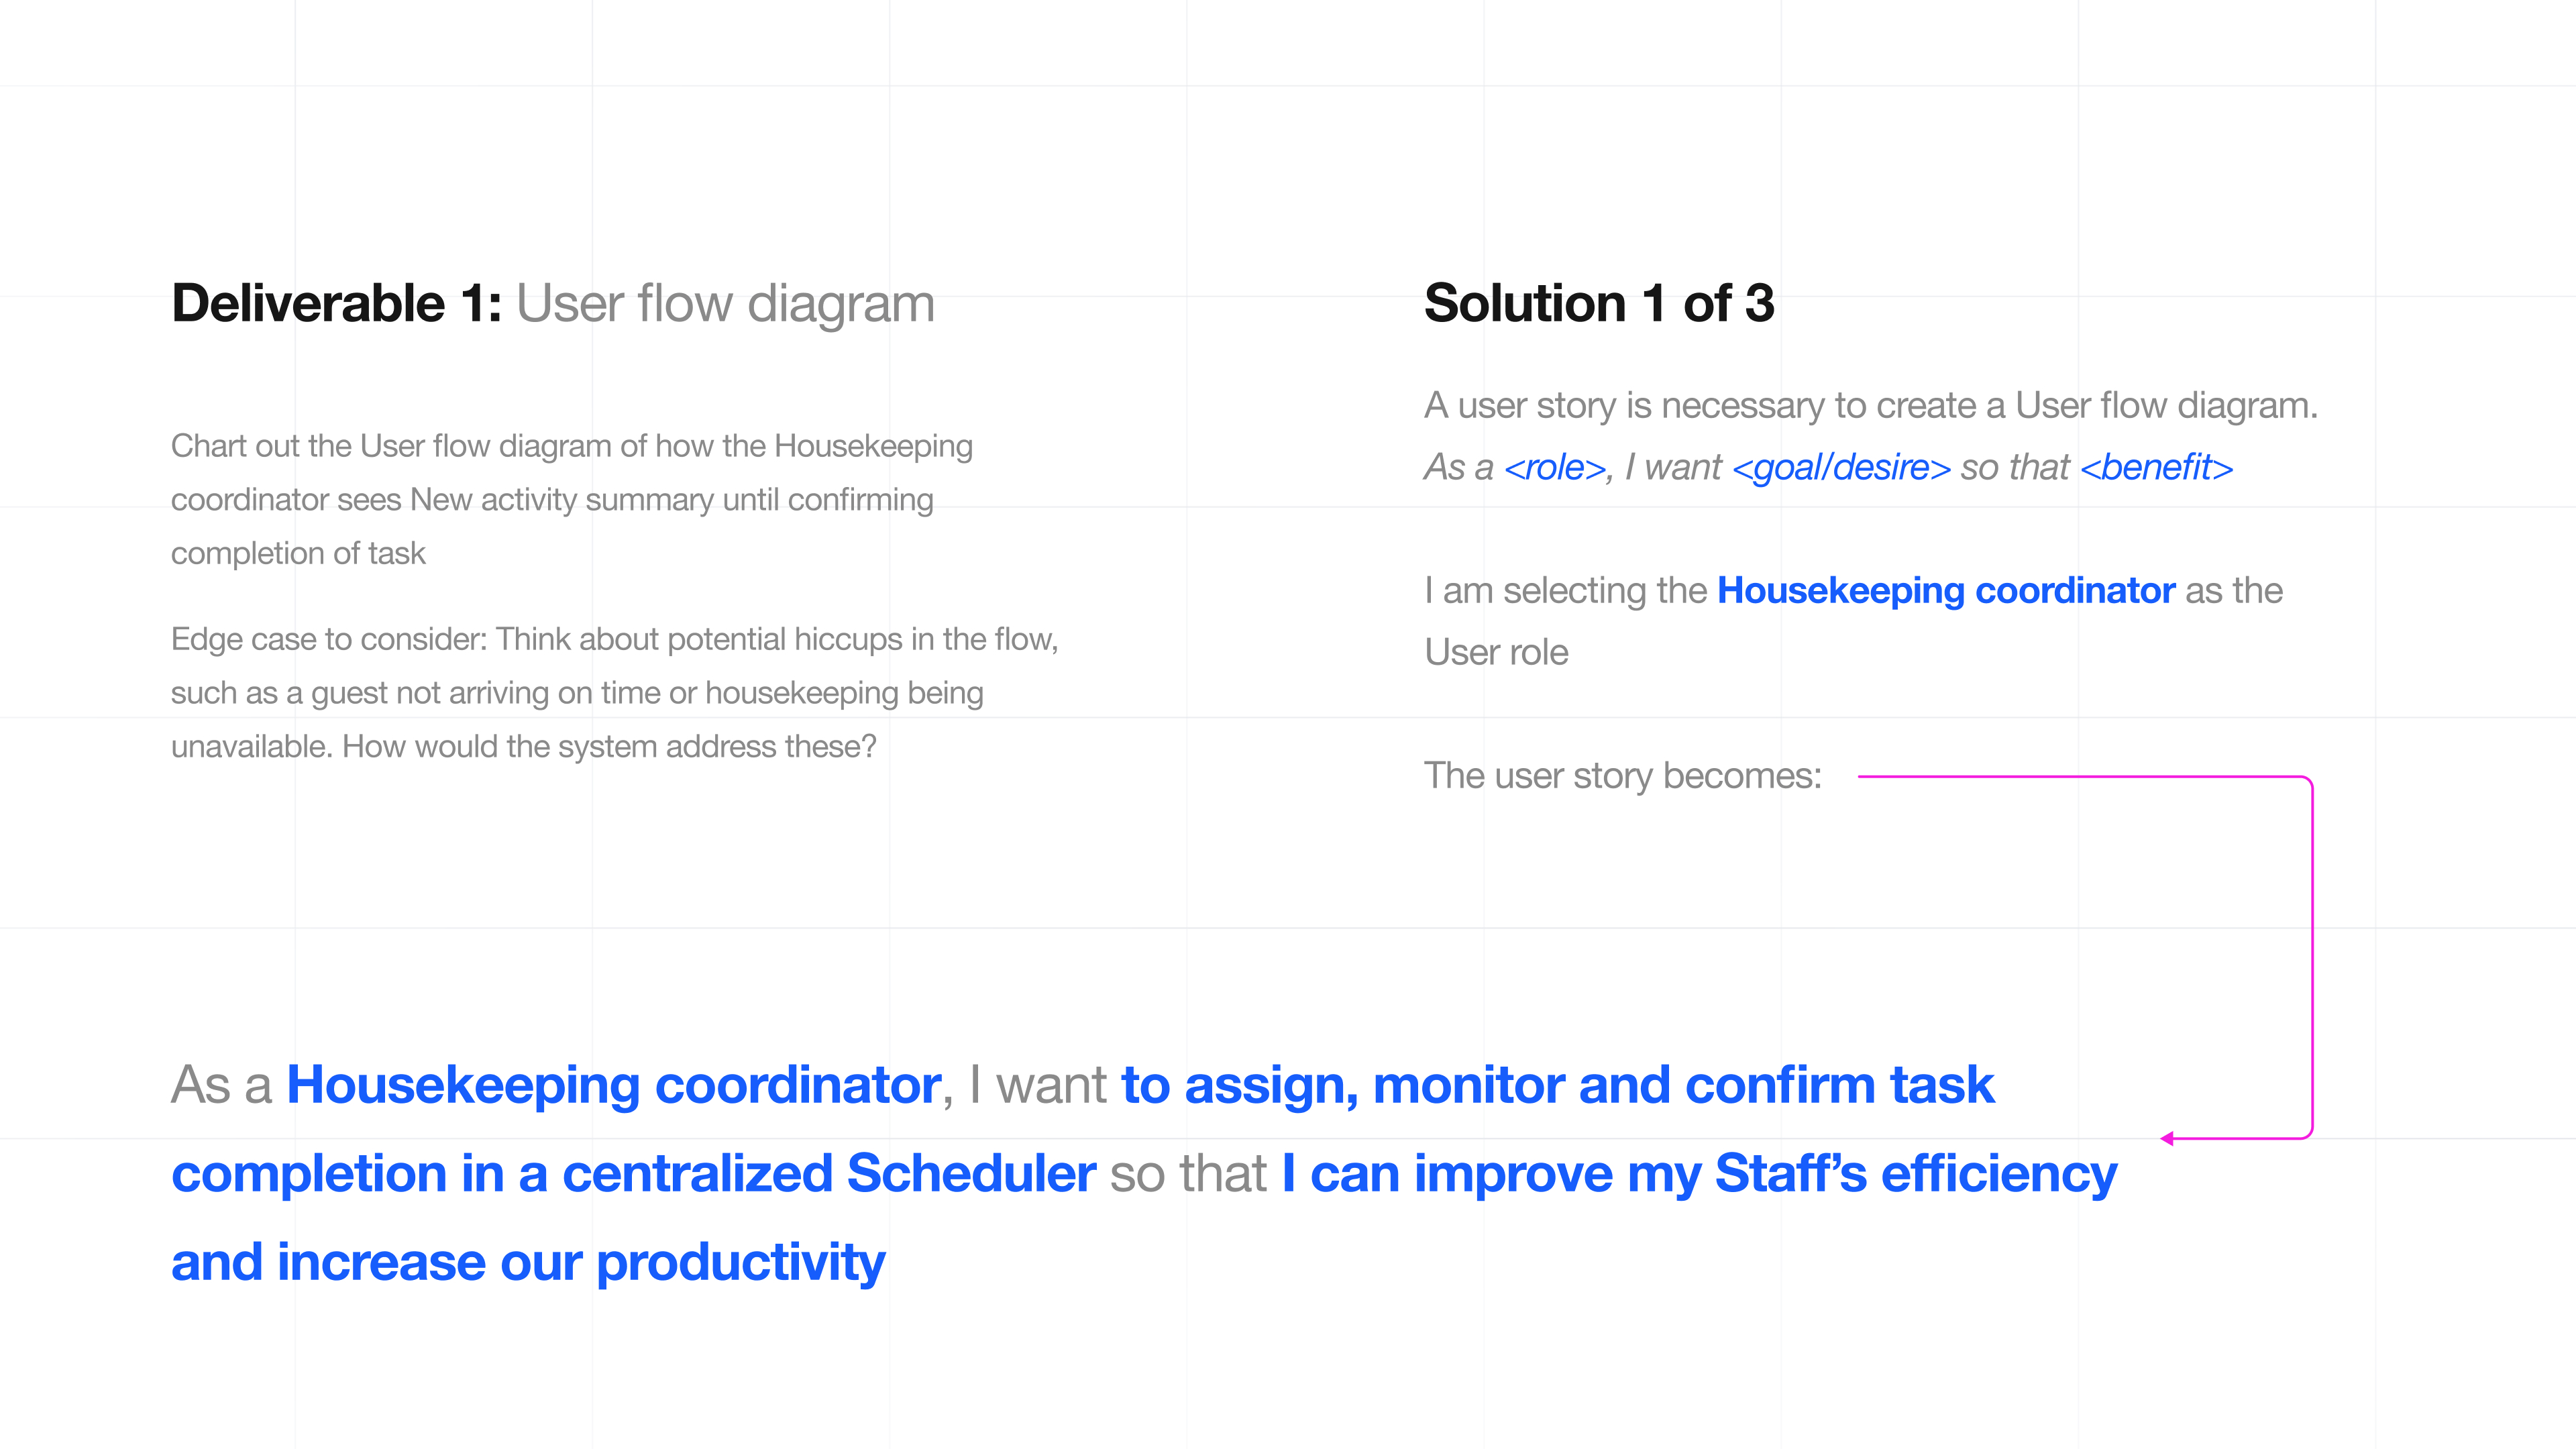Click the "Chart out the User flow diagram" line

click(x=571, y=446)
